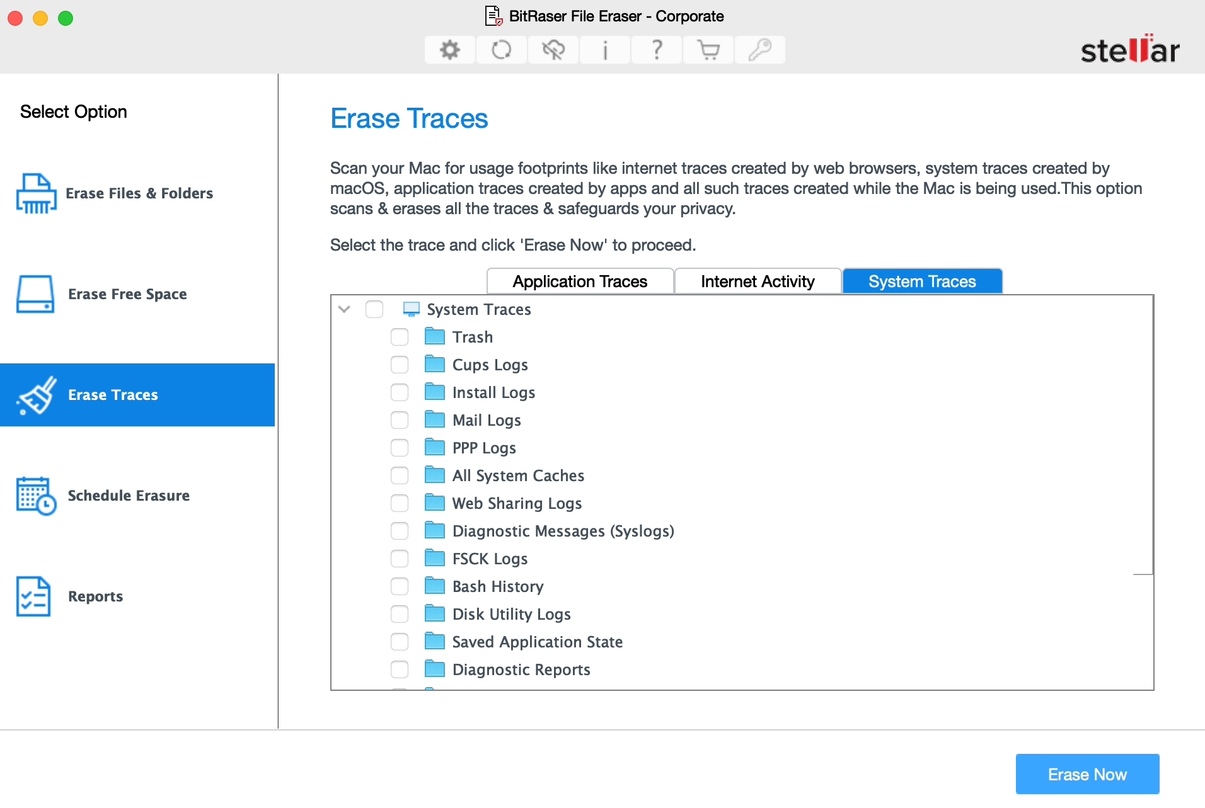Click the 'Trash' row label
This screenshot has height=808, width=1205.
(473, 337)
